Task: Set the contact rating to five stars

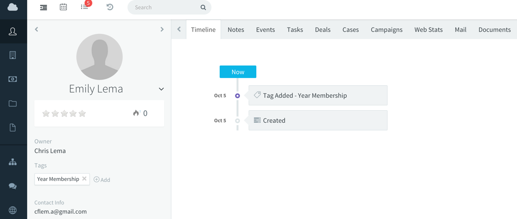Action: pos(83,114)
